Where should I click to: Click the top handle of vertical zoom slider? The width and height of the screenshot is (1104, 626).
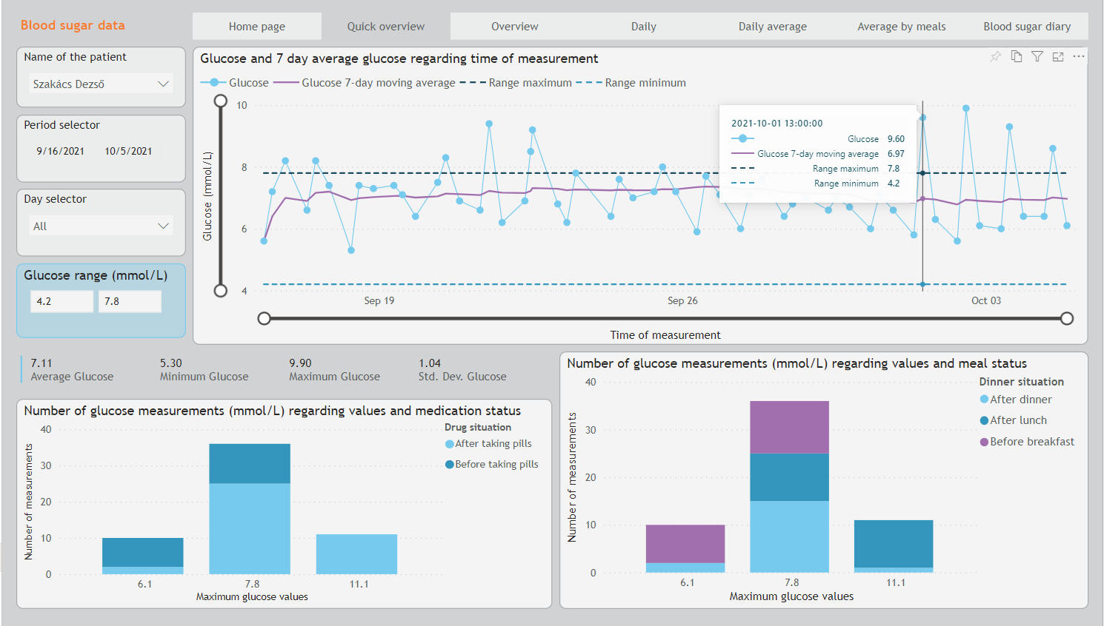click(x=220, y=101)
